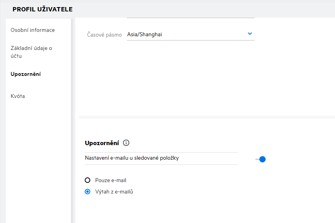
Task: Switch to the Upozornění sidebar item
Action: pos(26,74)
